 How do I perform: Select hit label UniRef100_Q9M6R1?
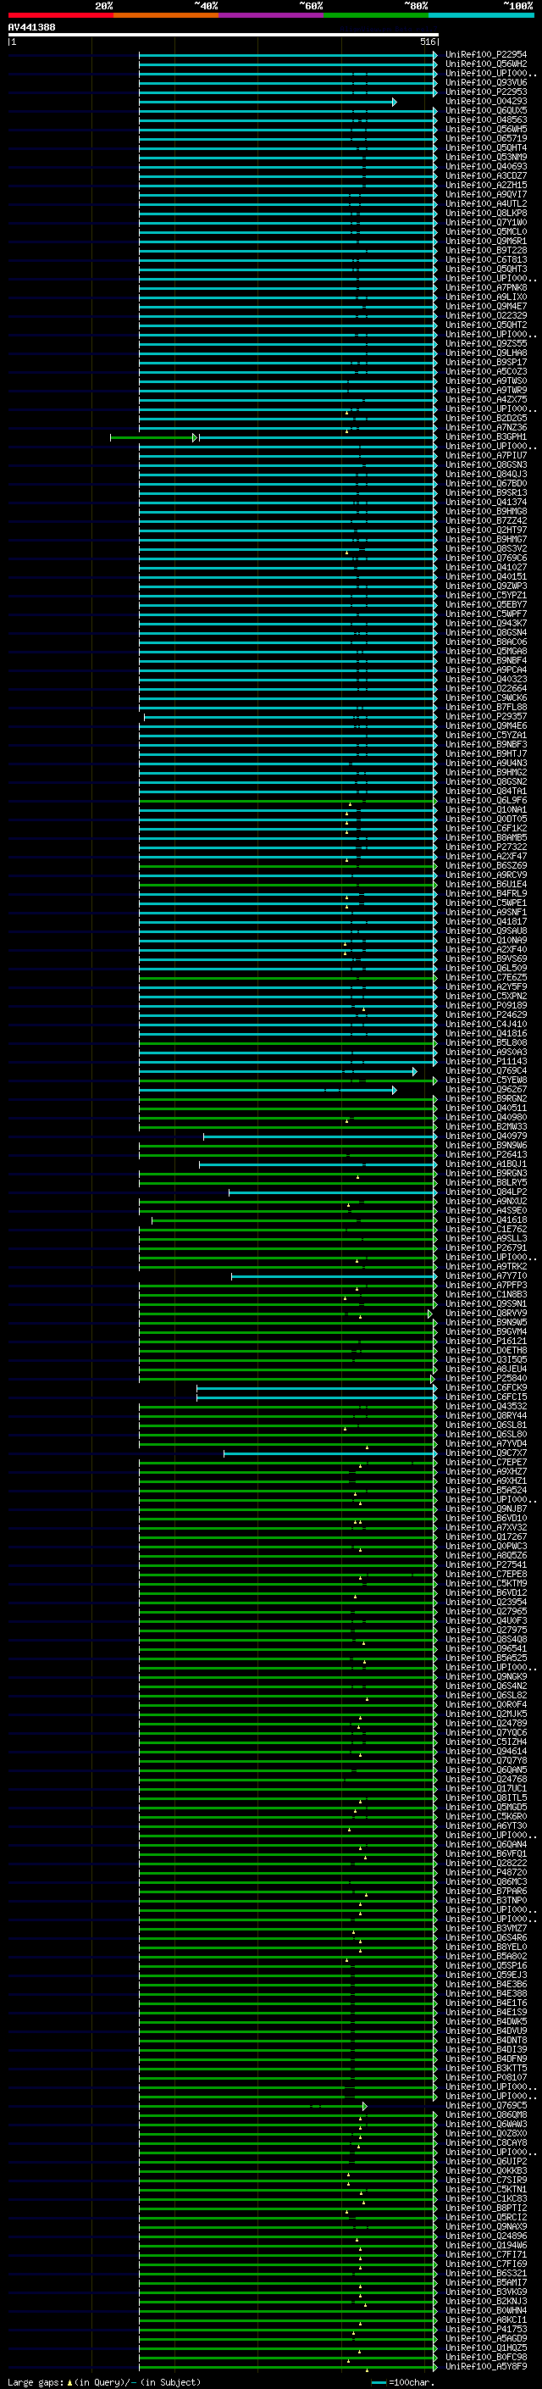coord(486,242)
